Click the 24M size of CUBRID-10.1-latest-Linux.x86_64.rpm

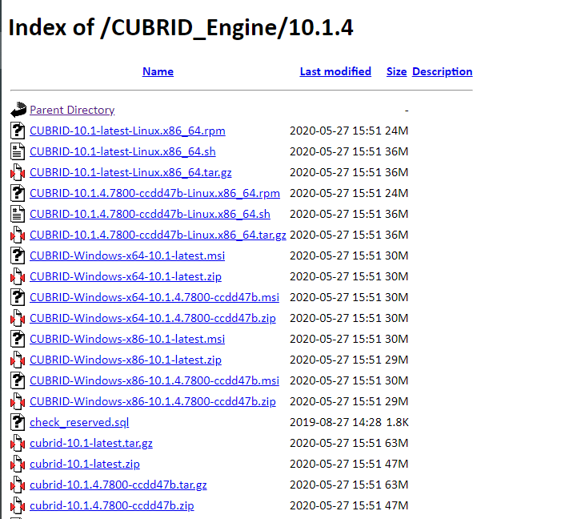(397, 131)
